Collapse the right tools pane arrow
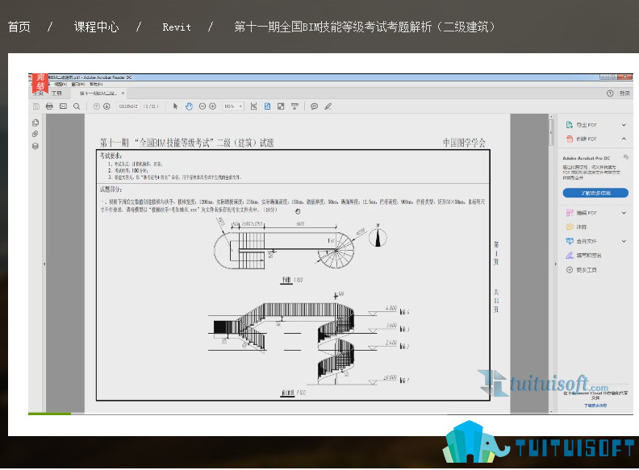This screenshot has width=639, height=470. coord(555,264)
